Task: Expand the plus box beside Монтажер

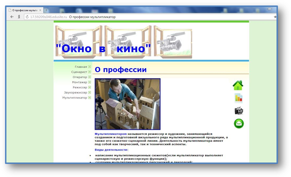Action: point(89,82)
